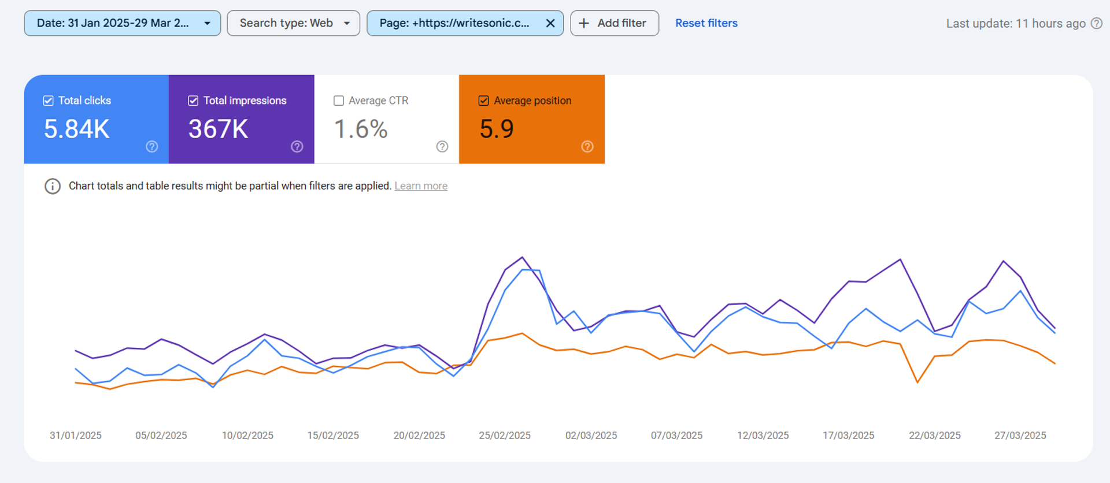Click the 12/03/2025 axis date label
1110x483 pixels.
[763, 436]
